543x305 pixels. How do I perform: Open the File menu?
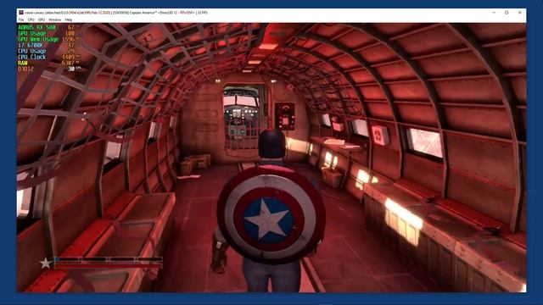[x=21, y=19]
